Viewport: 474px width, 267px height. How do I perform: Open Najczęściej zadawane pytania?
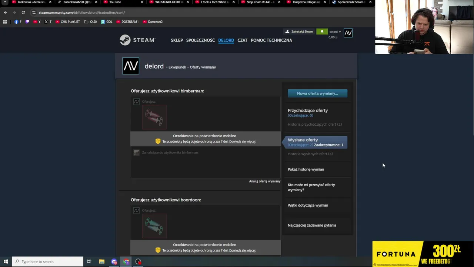point(312,225)
